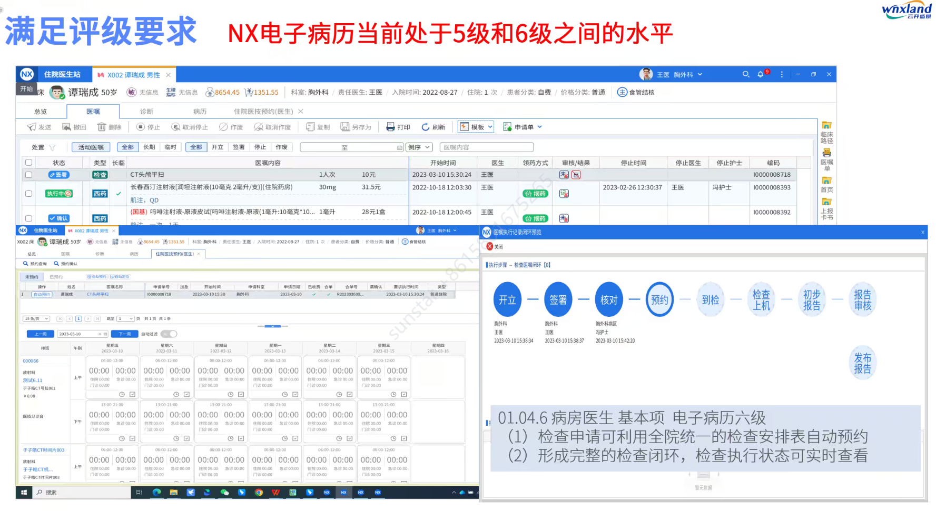Click 食管结核 main diagnosis icon
Screen dimensions: 936x511
coord(622,92)
